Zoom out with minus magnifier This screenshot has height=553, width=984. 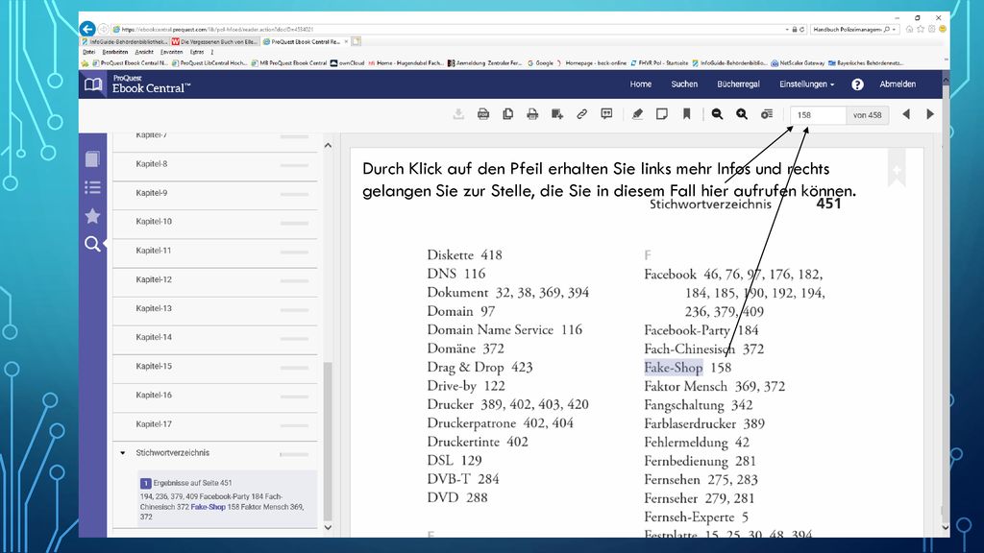coord(717,114)
